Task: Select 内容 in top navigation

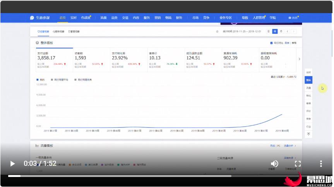Action: (136, 18)
